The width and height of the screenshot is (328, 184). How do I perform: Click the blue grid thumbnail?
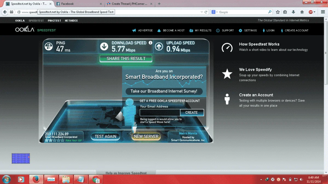coord(21,158)
